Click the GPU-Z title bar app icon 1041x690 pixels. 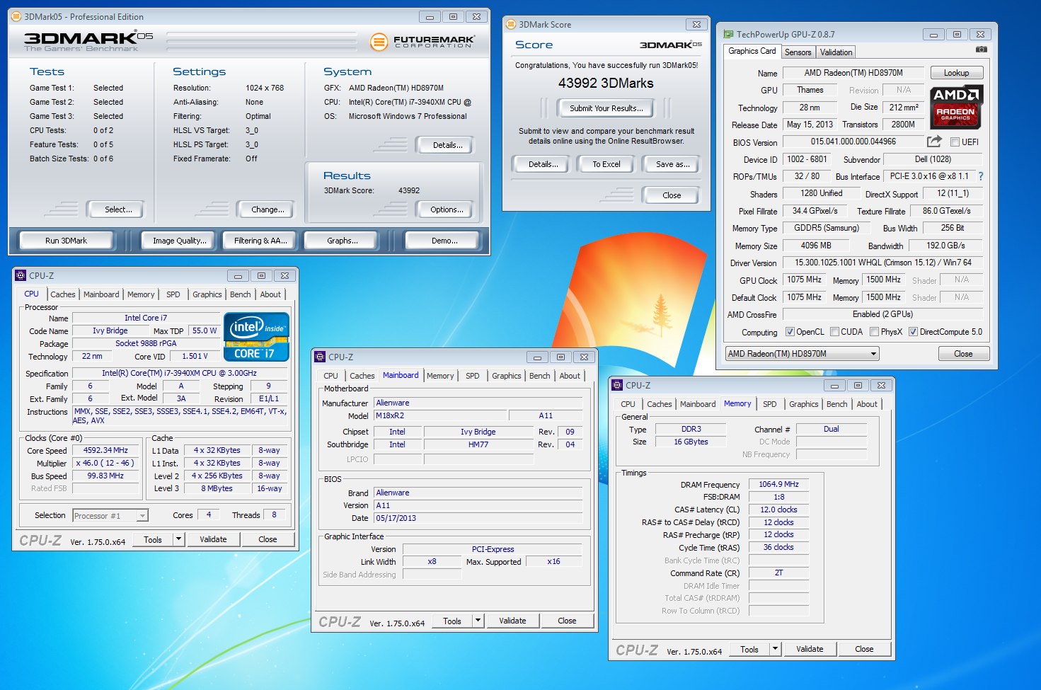coord(729,34)
